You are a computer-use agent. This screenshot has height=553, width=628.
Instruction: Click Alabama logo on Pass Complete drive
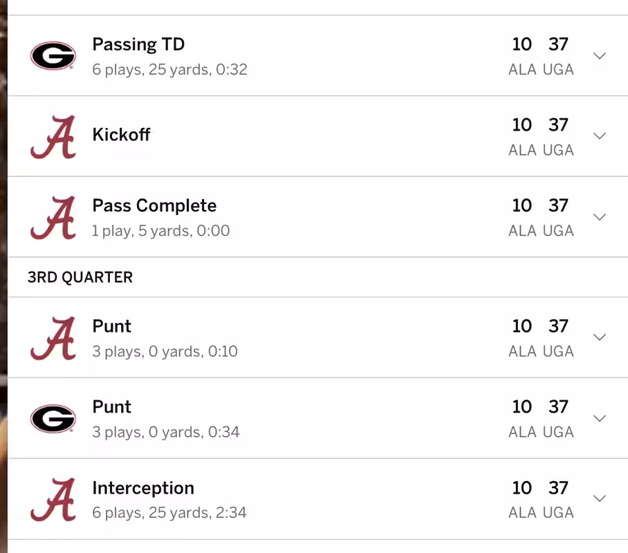[53, 218]
